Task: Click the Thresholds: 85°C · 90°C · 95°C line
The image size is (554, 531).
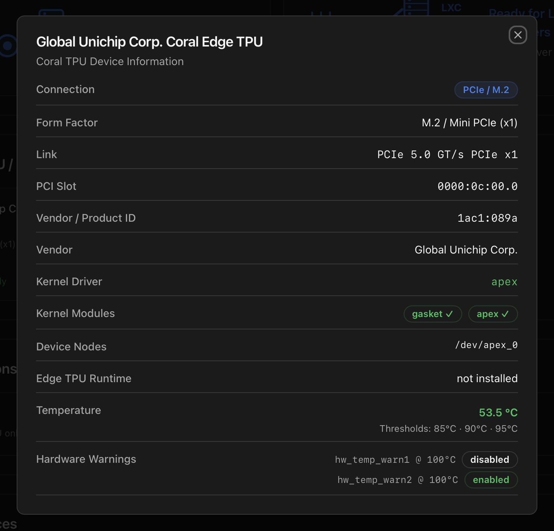Action: (449, 429)
